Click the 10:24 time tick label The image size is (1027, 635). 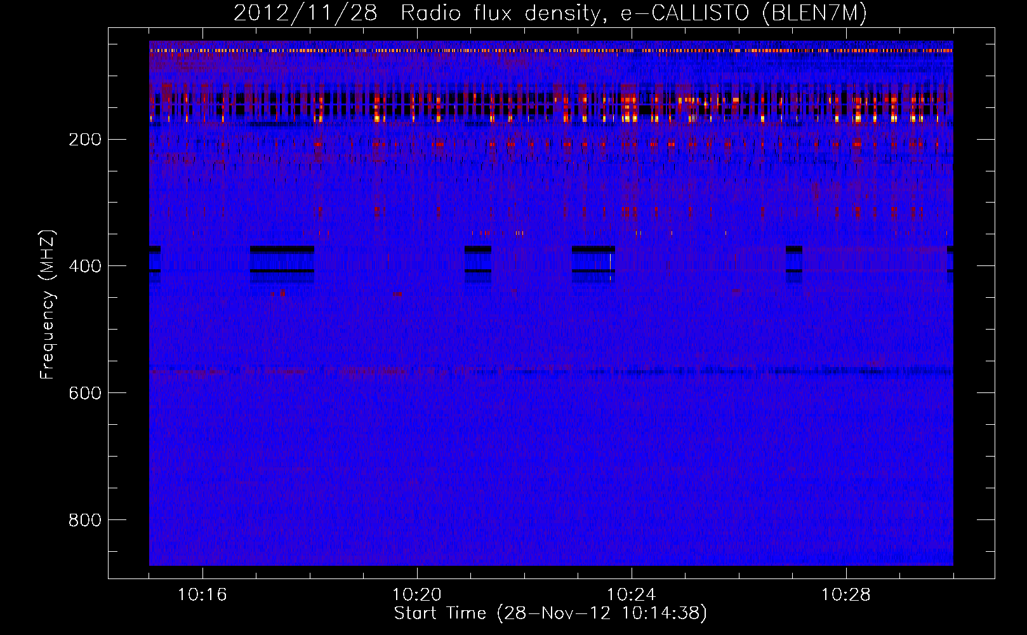point(632,595)
